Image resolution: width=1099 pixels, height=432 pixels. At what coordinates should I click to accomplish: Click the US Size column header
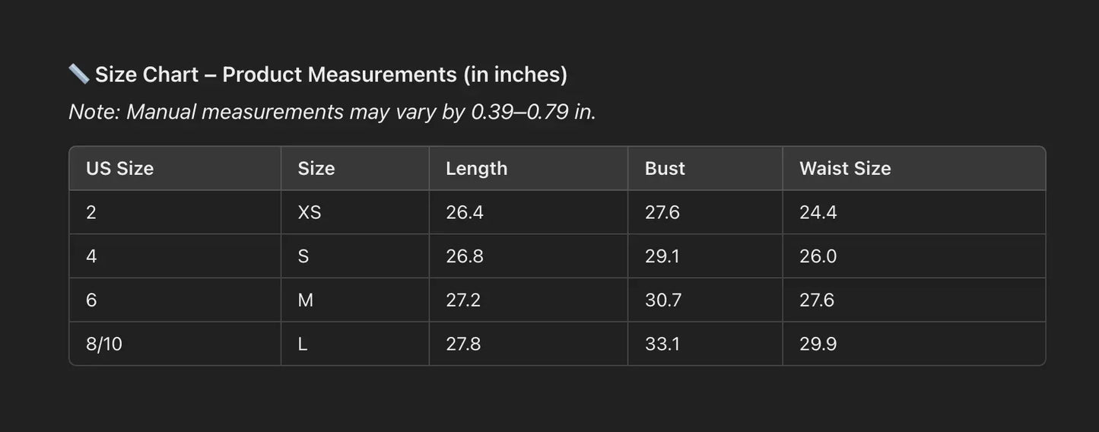click(x=120, y=168)
